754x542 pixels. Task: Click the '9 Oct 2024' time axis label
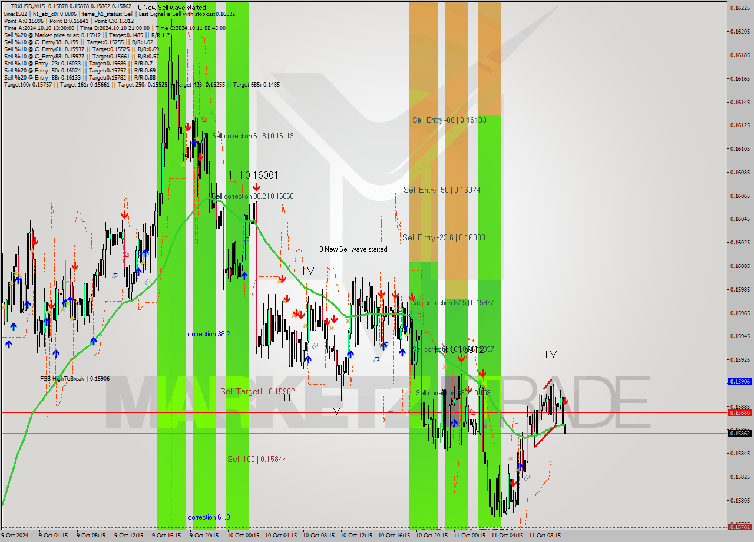pyautogui.click(x=15, y=536)
